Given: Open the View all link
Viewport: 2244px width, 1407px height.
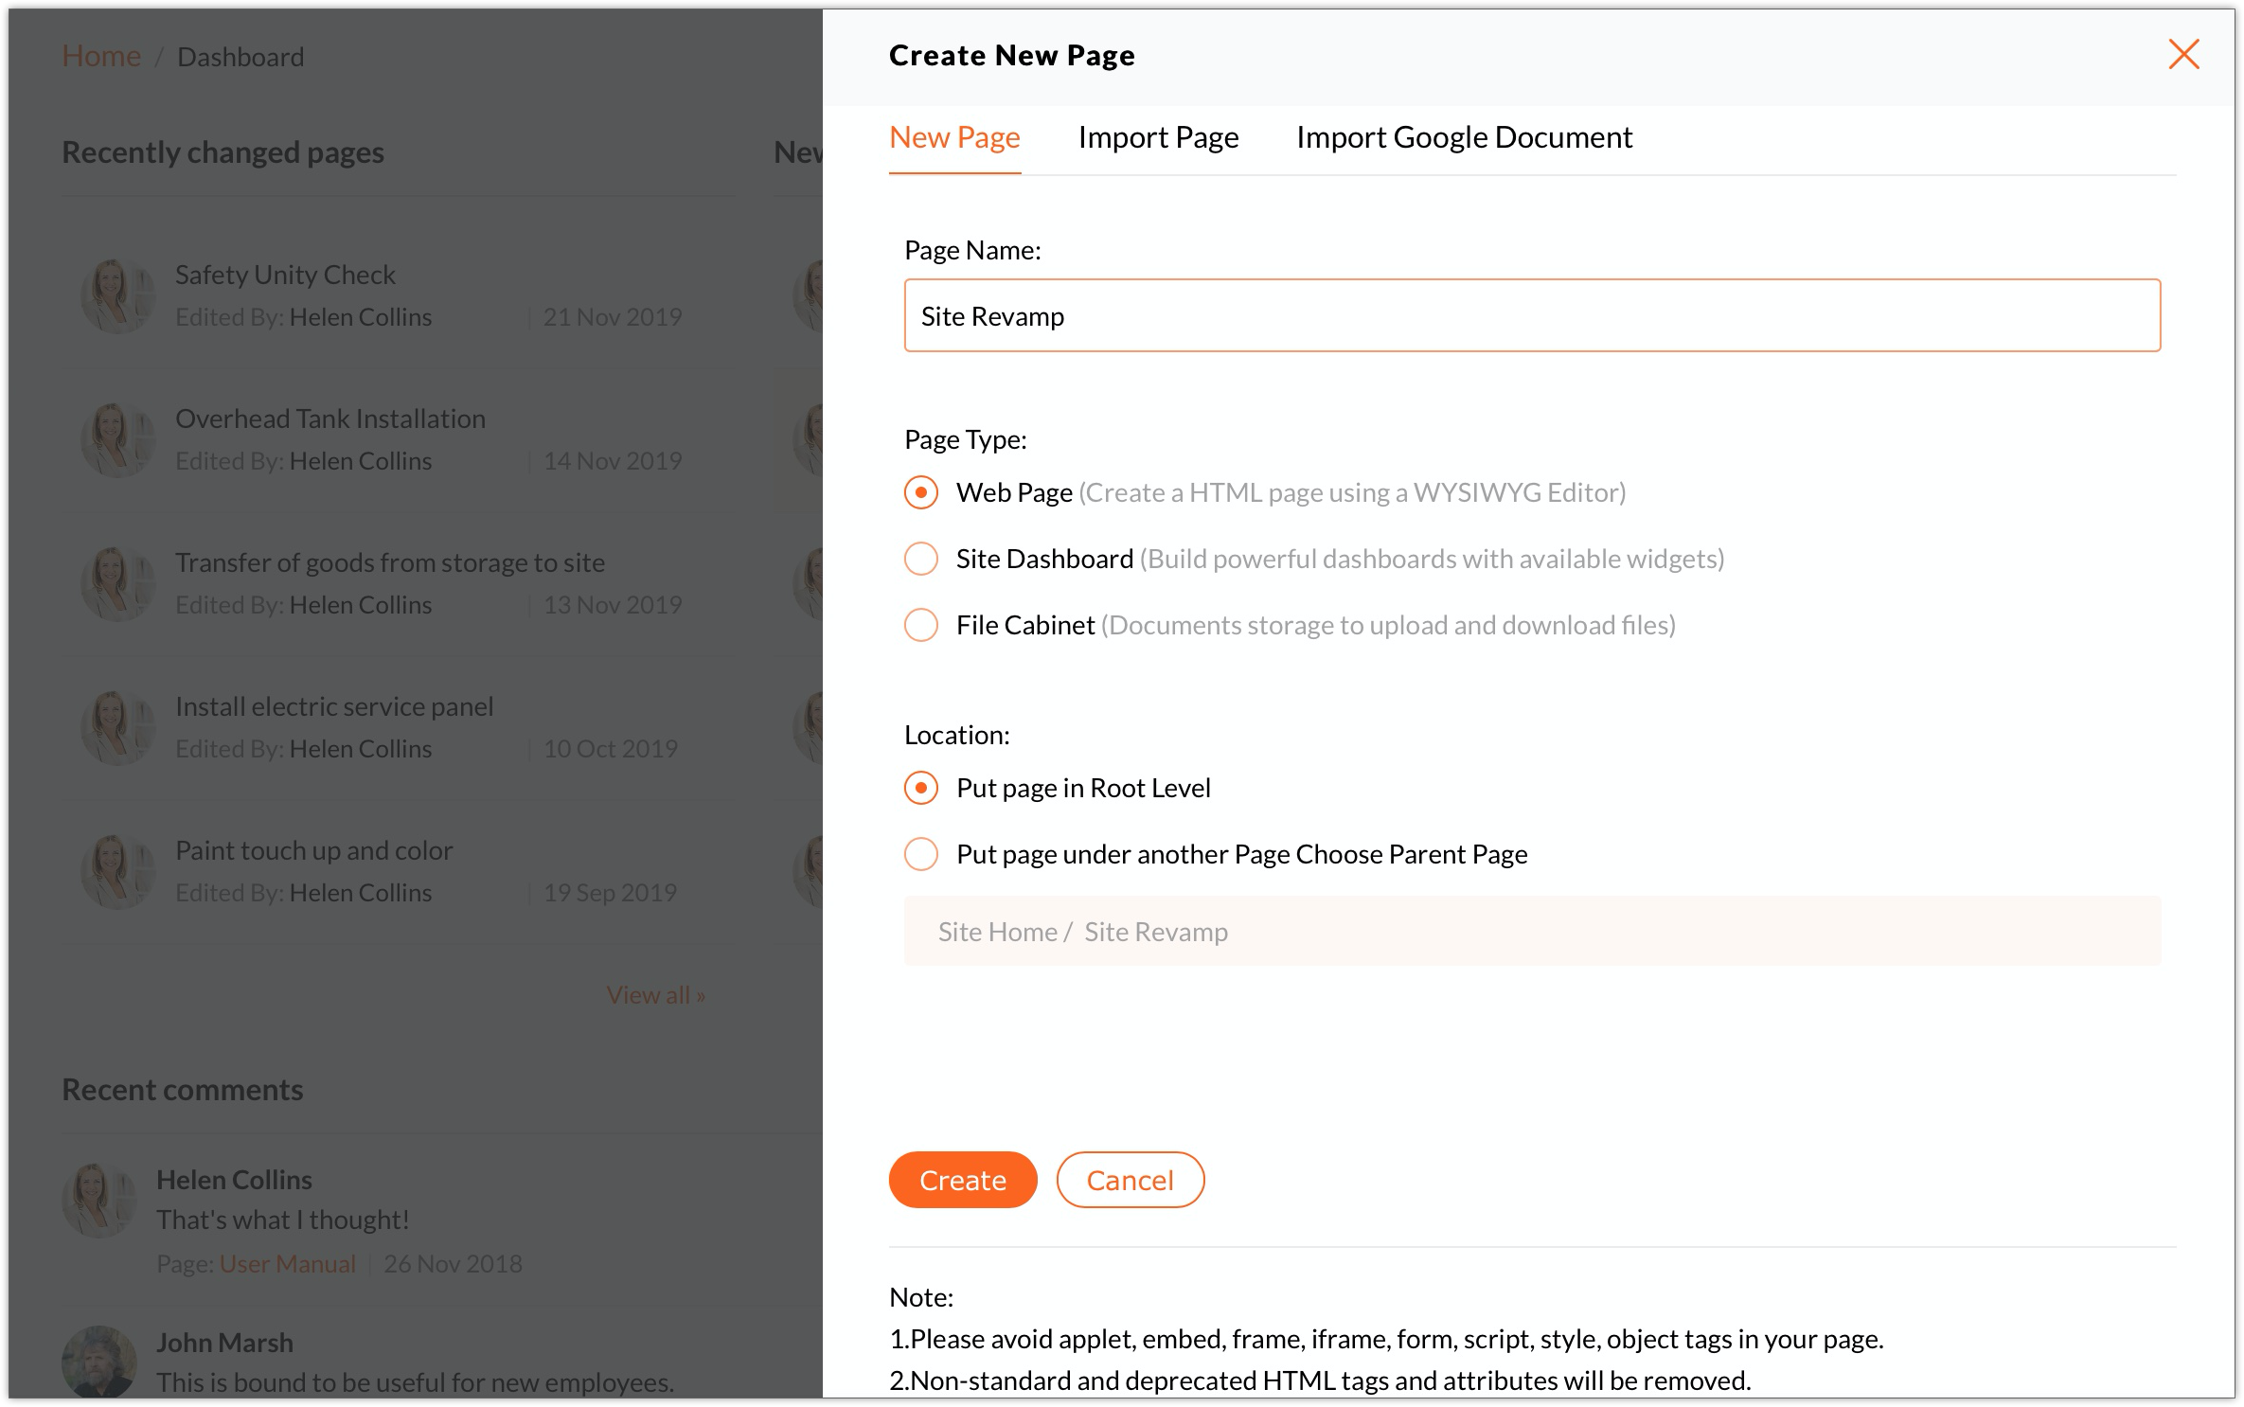Looking at the screenshot, I should 655,995.
